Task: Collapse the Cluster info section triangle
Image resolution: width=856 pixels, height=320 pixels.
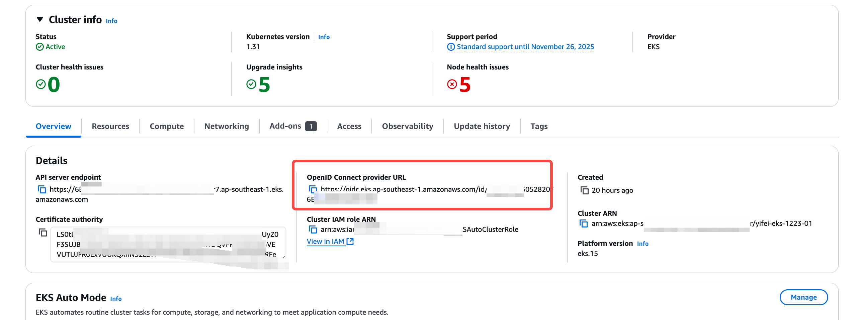Action: pyautogui.click(x=40, y=19)
